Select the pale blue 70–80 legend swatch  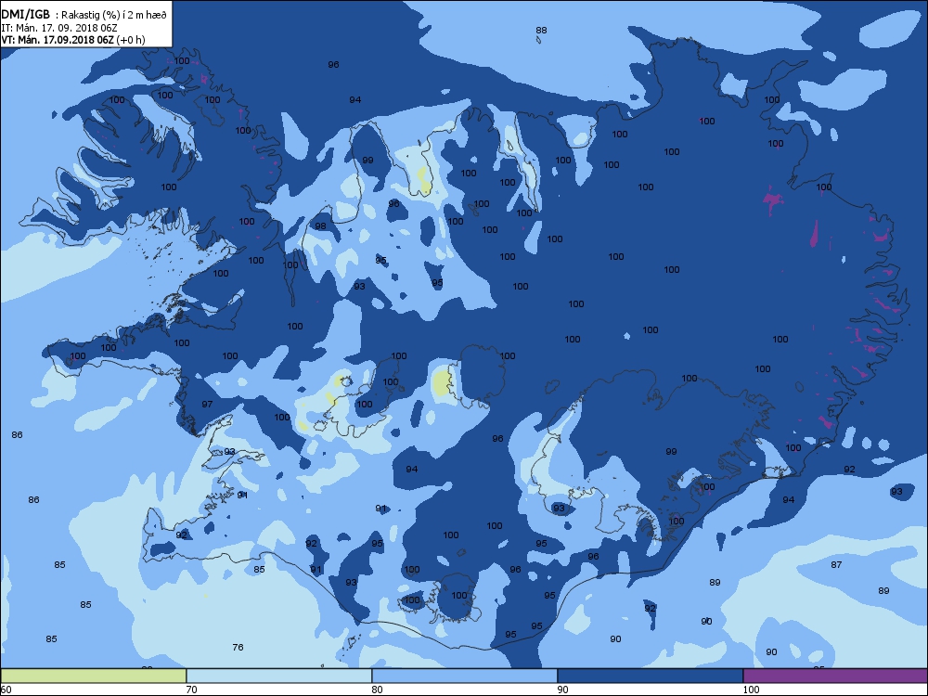(278, 676)
